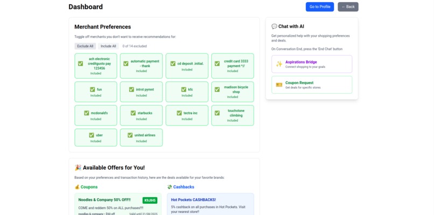Click the party popper icon by Available Offers

78,168
